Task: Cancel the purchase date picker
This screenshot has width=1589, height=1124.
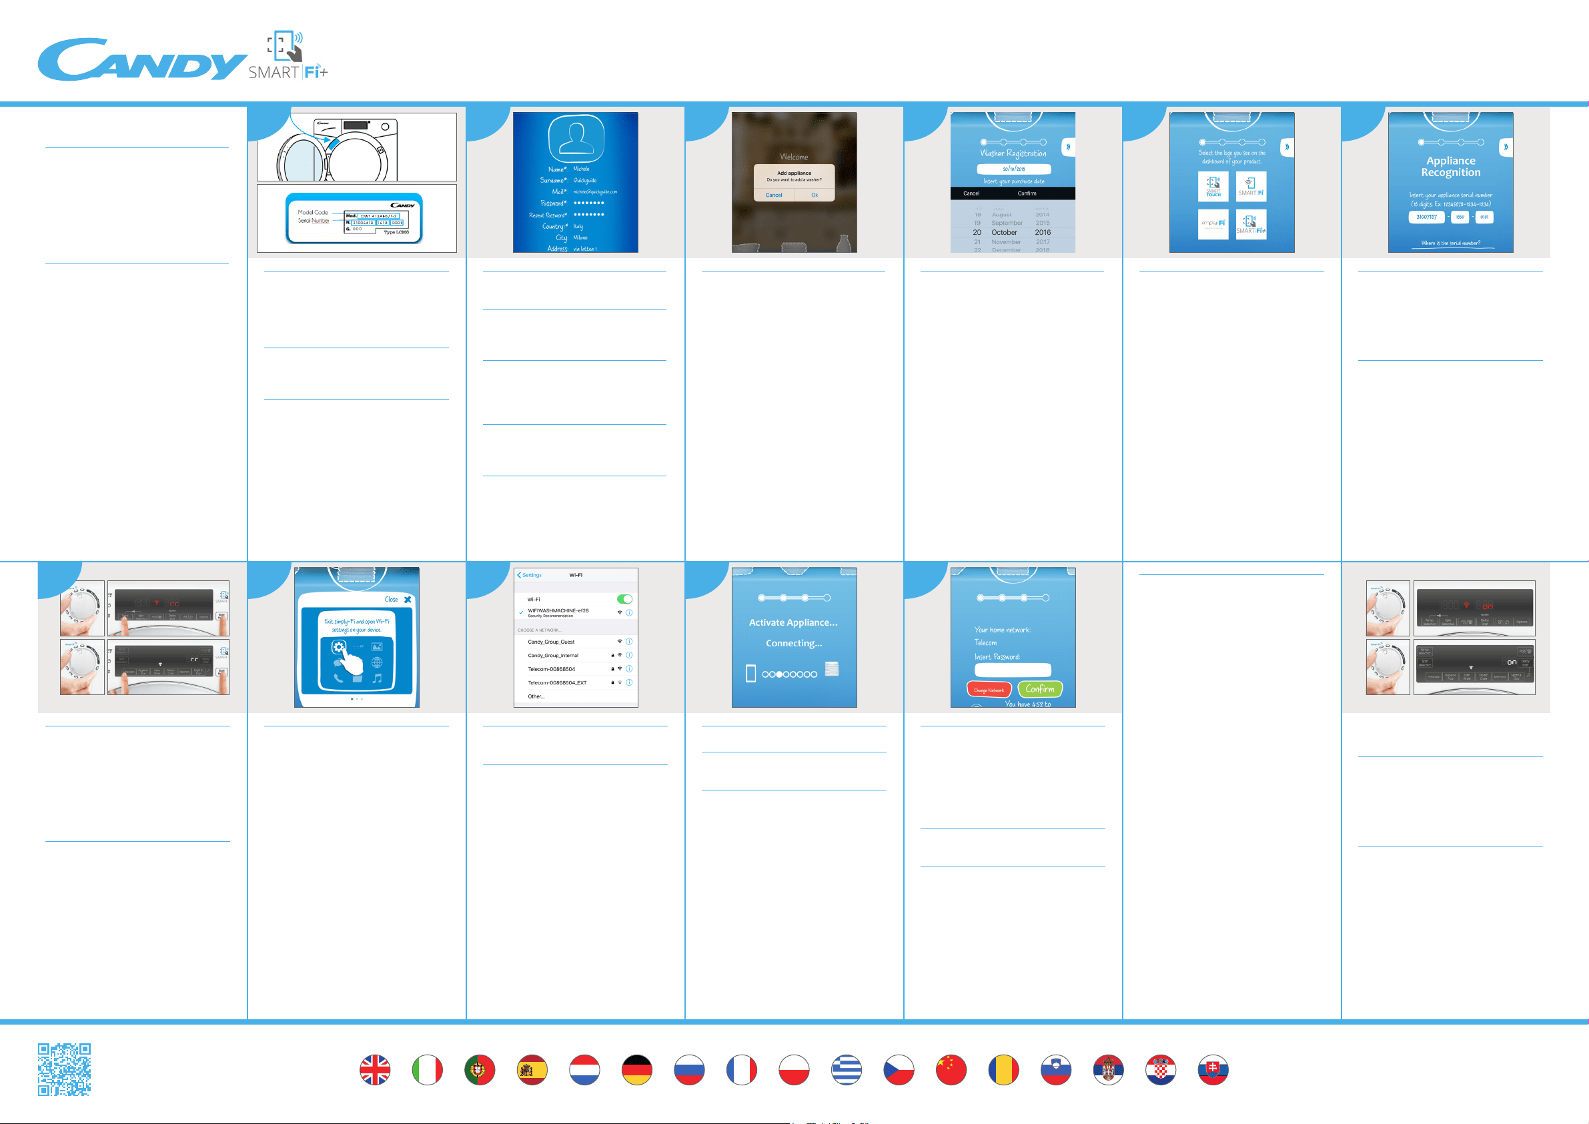Action: click(972, 194)
